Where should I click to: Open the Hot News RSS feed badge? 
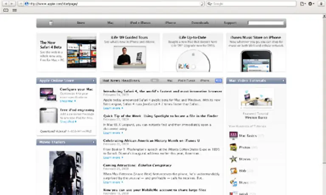click(x=219, y=81)
